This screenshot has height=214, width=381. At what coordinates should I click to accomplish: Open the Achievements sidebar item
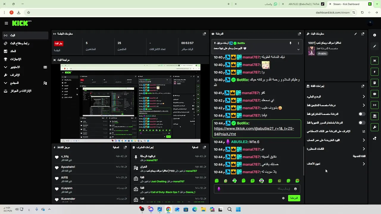point(25,59)
